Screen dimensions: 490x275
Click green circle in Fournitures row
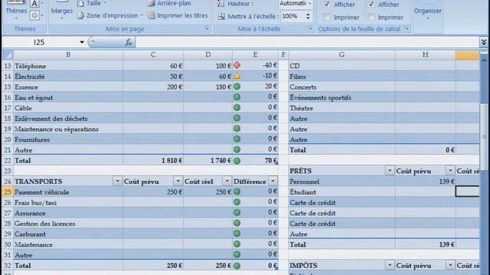237,139
